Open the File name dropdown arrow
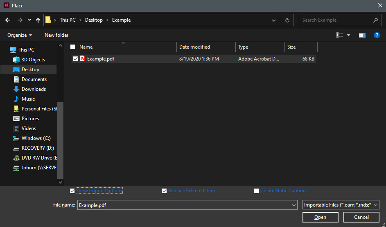Viewport: 386px width, 227px height. tap(294, 205)
